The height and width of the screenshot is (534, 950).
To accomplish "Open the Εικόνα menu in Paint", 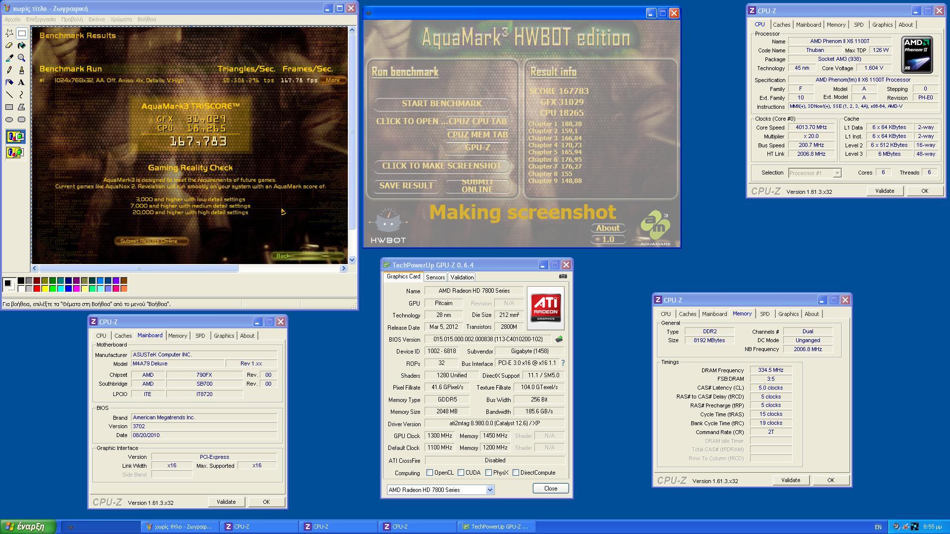I will [96, 19].
